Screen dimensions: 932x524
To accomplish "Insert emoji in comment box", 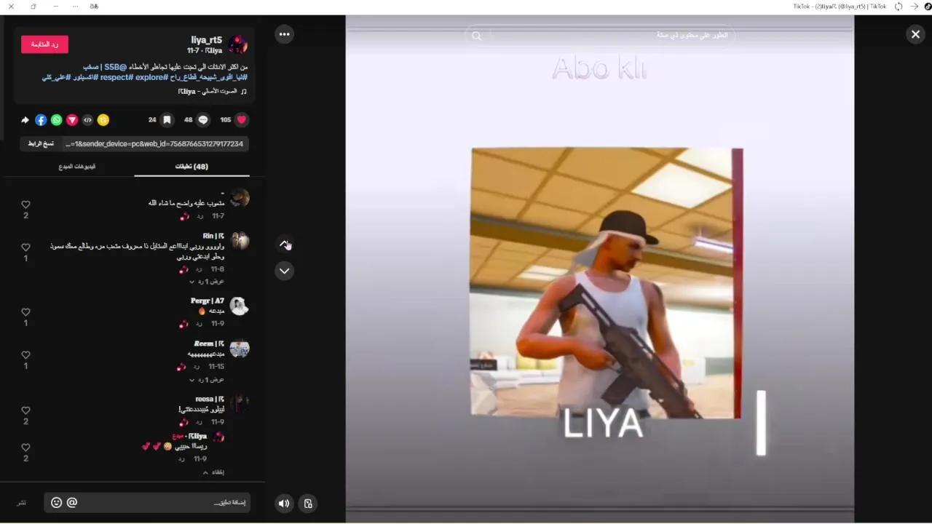I will 56,502.
